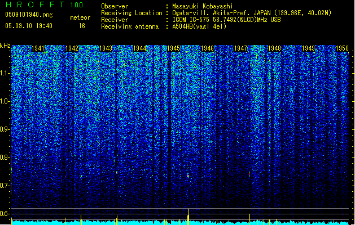Click the 1944 time marker

(x=140, y=48)
